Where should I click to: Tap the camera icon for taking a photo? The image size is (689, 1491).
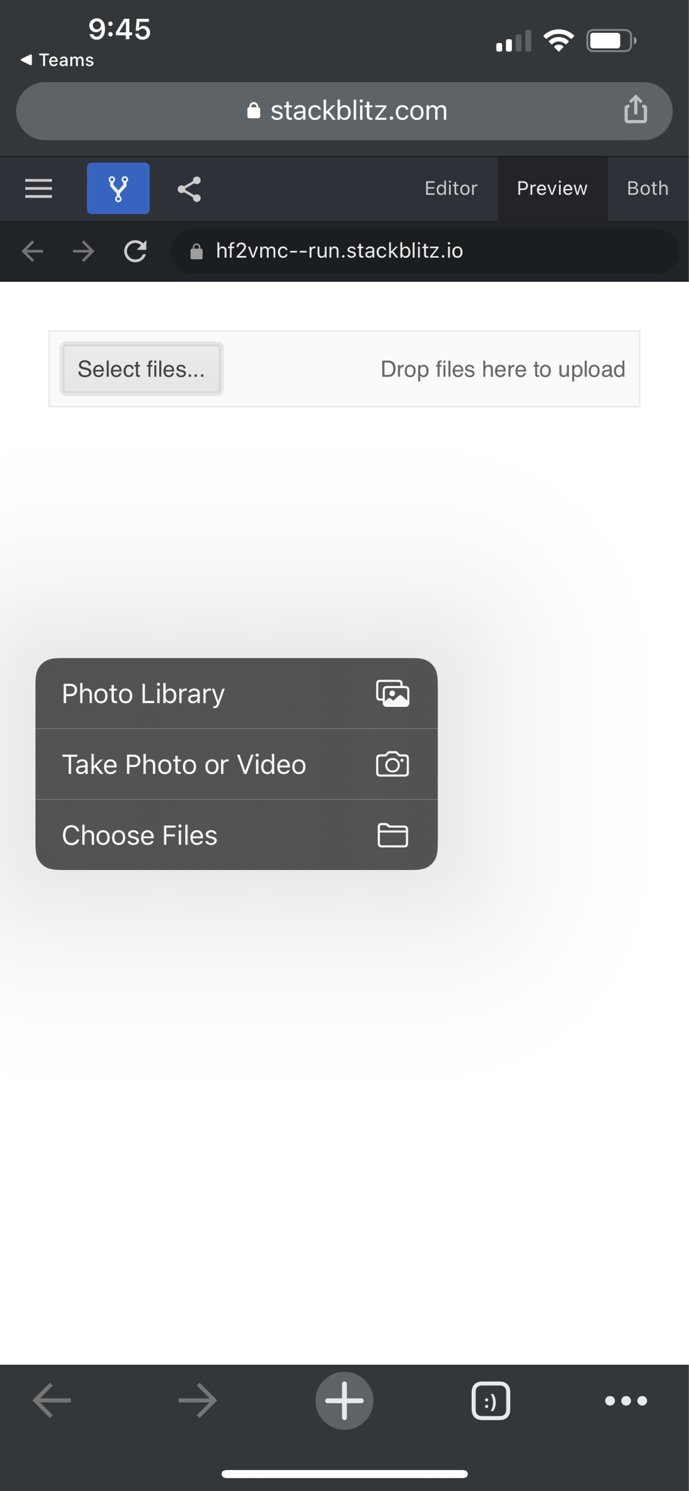pos(392,764)
